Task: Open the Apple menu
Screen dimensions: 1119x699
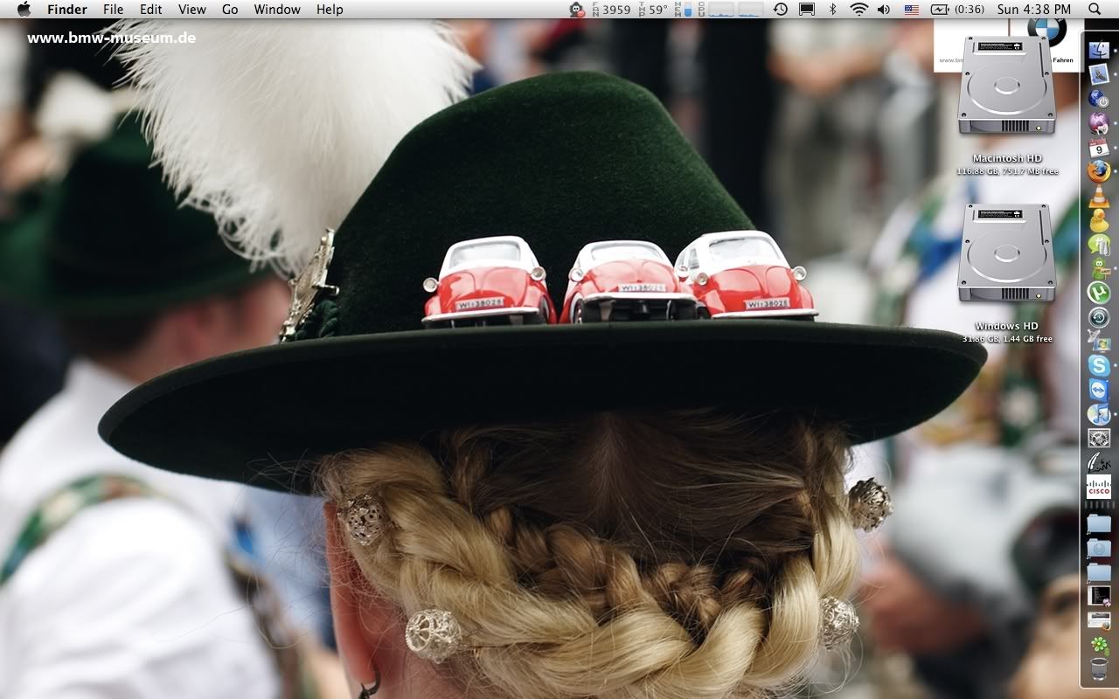Action: (x=24, y=10)
